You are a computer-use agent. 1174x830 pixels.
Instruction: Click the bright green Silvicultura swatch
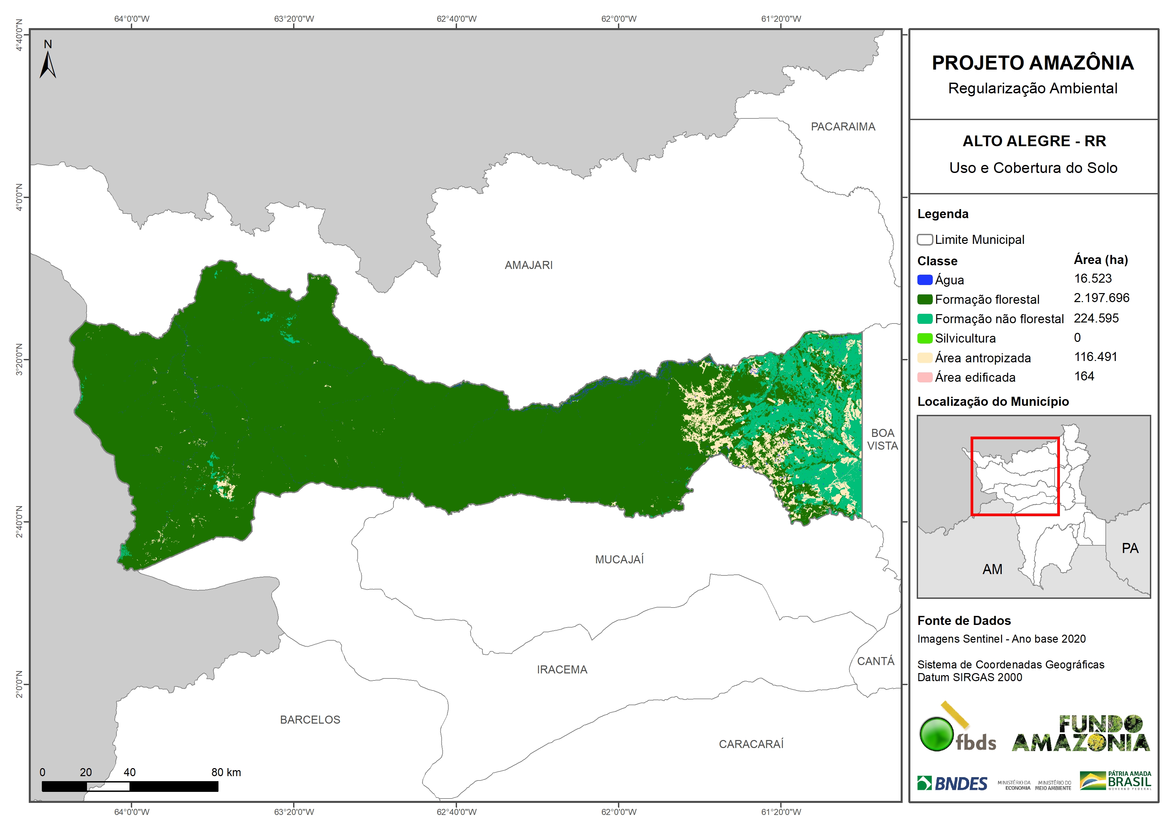click(x=924, y=338)
